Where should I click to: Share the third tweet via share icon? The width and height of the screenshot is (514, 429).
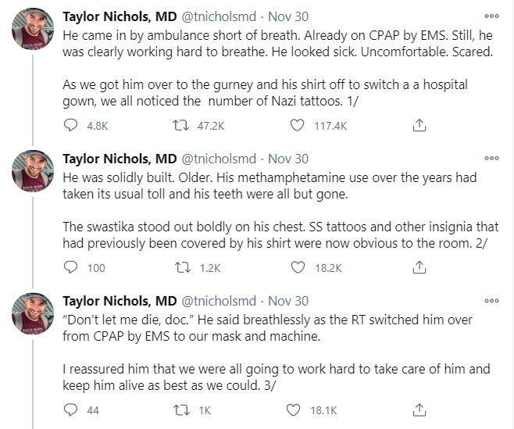click(419, 409)
